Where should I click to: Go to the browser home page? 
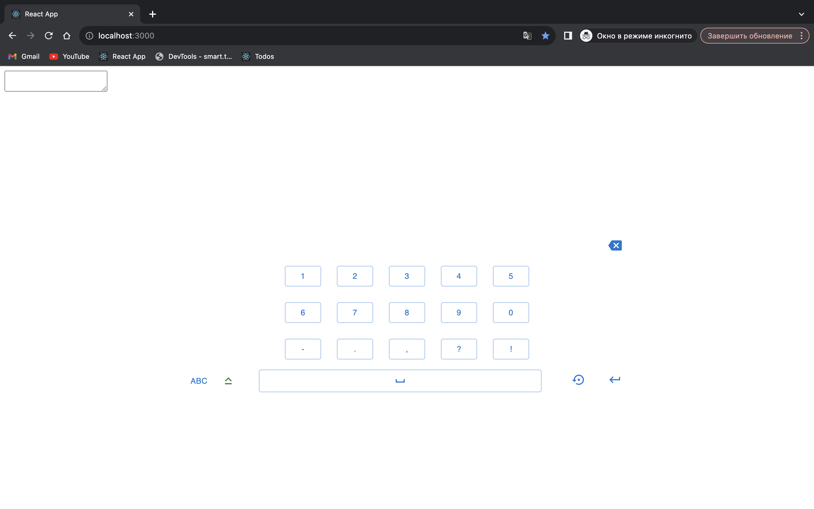(x=67, y=36)
